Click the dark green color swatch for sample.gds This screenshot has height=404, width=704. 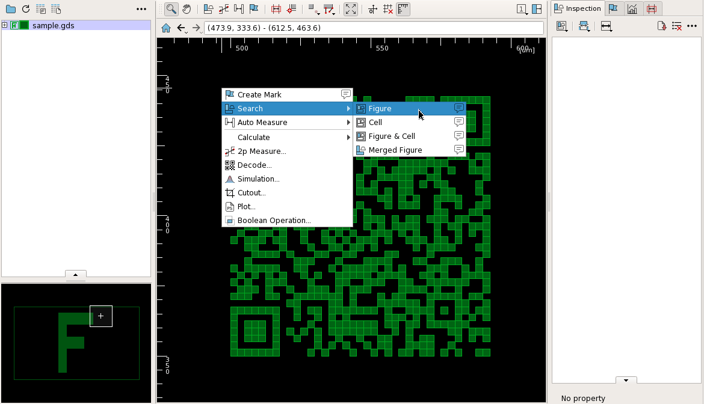[24, 25]
